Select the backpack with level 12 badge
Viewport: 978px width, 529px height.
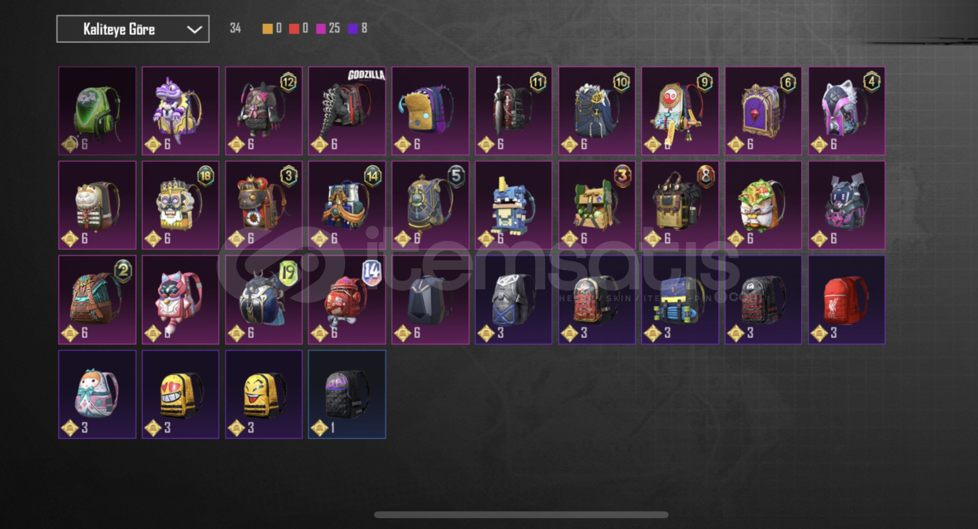click(x=264, y=111)
